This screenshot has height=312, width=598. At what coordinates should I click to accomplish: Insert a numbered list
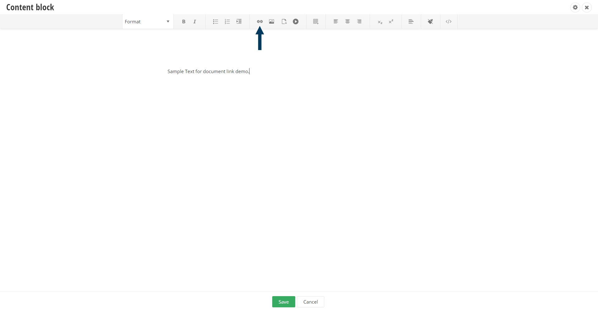pos(227,21)
